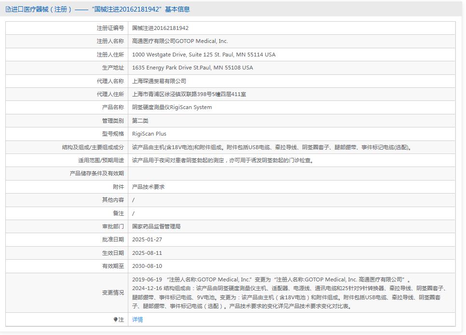Click the 变更情况 row label

[113, 293]
